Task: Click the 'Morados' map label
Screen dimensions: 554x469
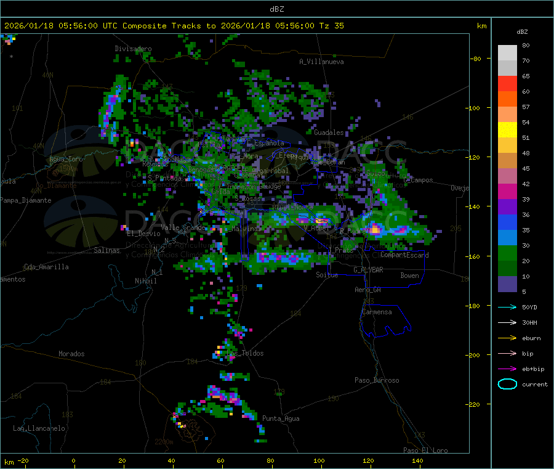Action: click(x=71, y=354)
